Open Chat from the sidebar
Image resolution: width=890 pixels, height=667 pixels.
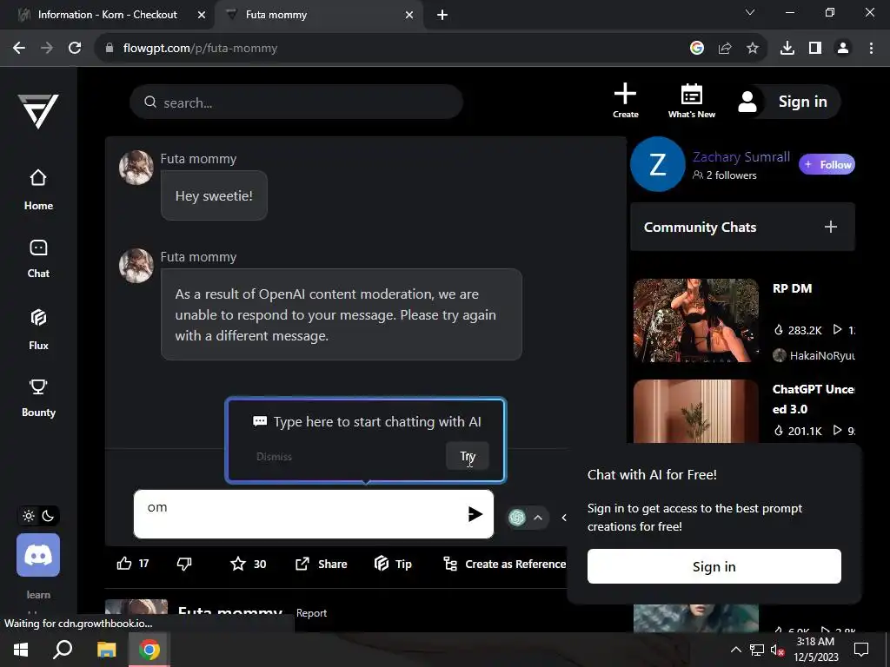pyautogui.click(x=38, y=258)
